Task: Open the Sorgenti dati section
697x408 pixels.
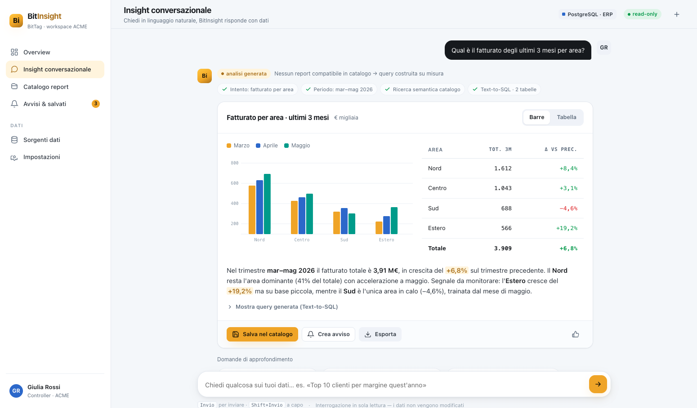Action: (x=55, y=140)
